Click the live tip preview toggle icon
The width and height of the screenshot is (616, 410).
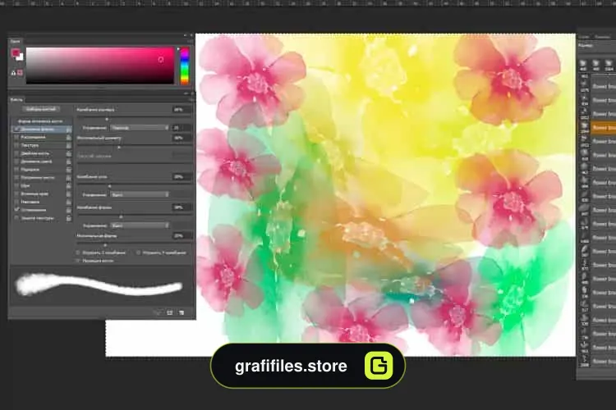(158, 312)
